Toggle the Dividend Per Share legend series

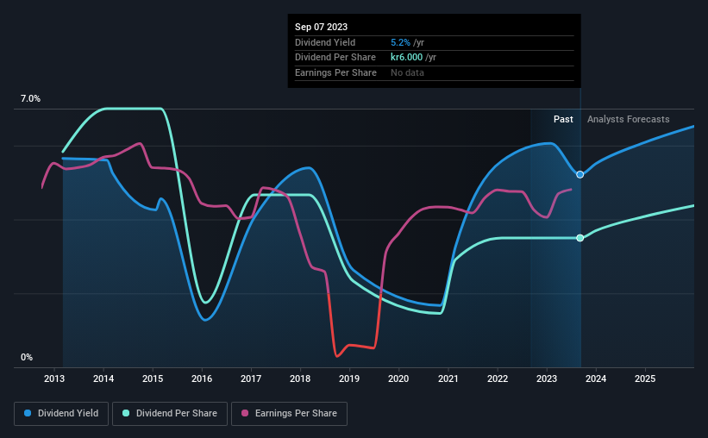point(170,414)
